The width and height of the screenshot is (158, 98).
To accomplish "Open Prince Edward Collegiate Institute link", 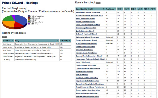I will click(x=88, y=25).
